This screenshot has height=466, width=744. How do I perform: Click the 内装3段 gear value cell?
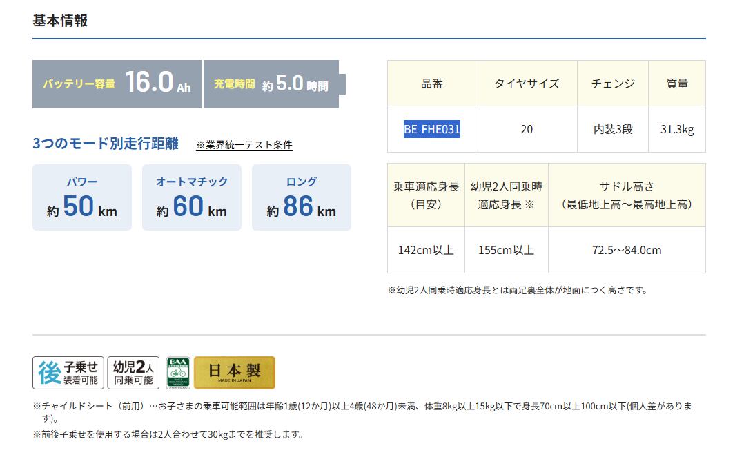[613, 129]
